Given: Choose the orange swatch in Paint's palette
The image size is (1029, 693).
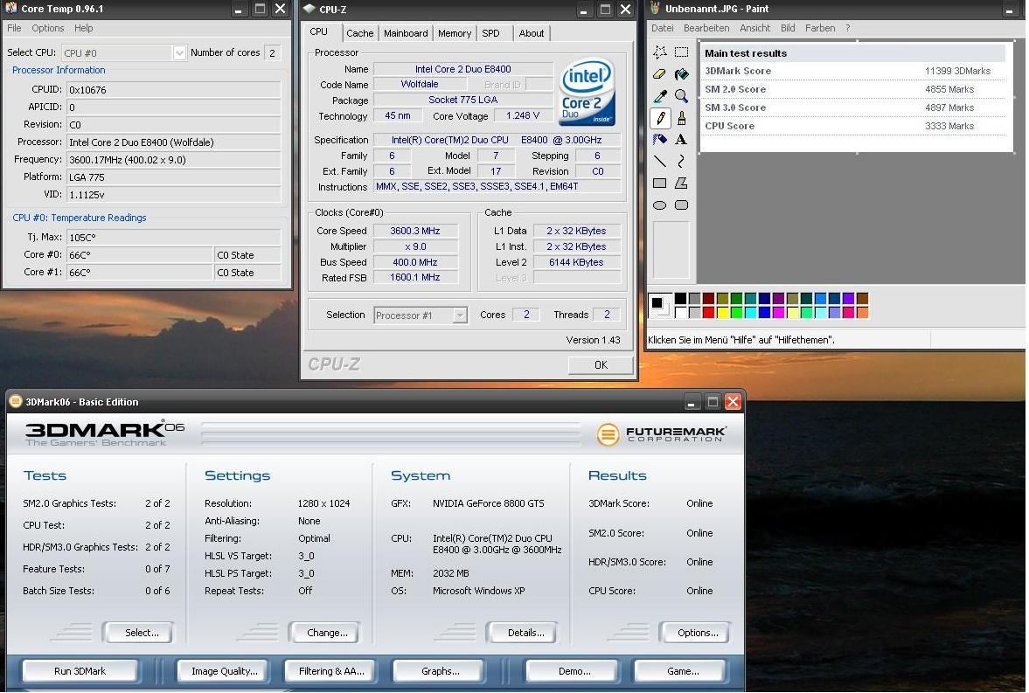Looking at the screenshot, I should pyautogui.click(x=862, y=312).
